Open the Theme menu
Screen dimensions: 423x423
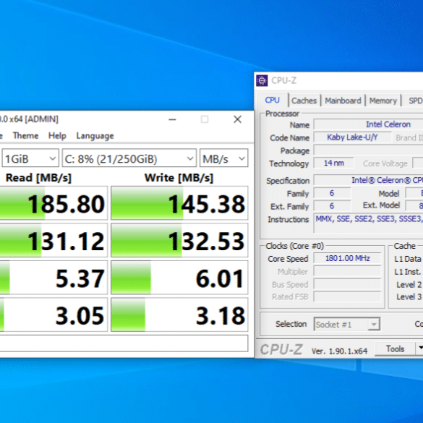click(25, 135)
